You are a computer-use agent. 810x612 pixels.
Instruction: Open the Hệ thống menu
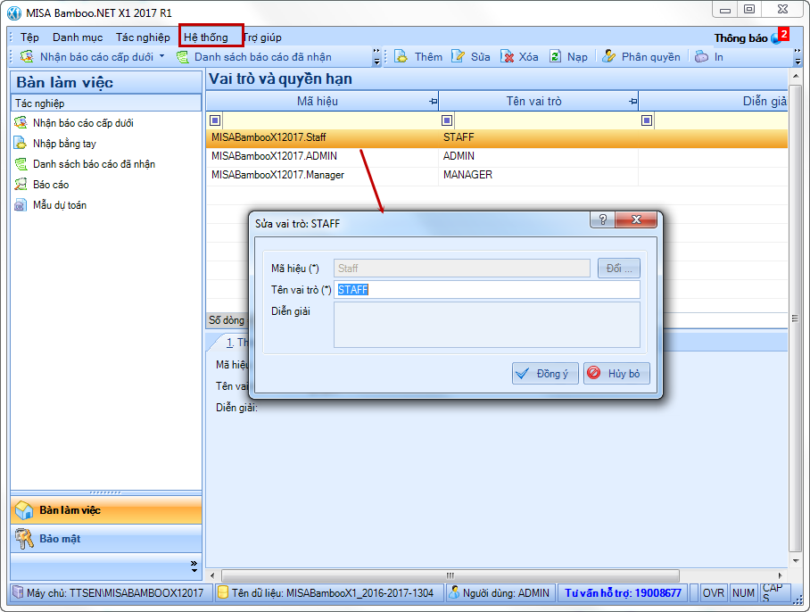click(205, 37)
